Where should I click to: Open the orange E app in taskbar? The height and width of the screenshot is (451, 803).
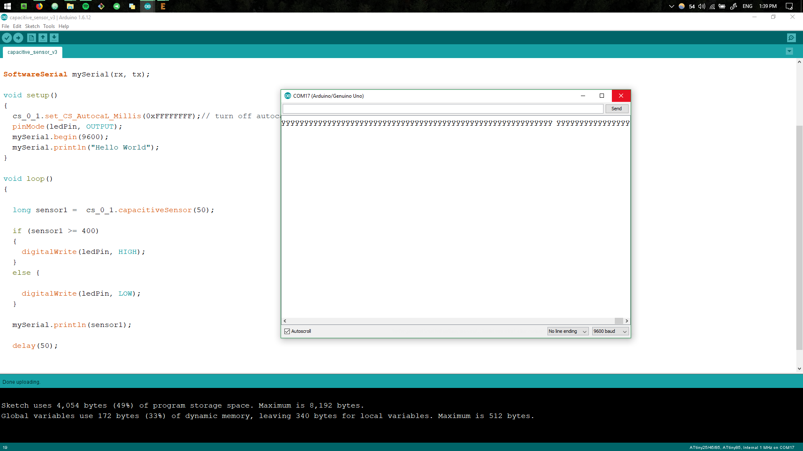tap(163, 6)
